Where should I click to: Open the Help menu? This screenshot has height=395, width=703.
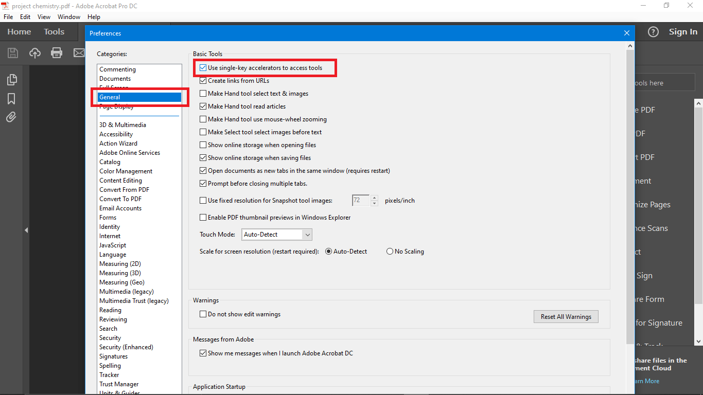[94, 17]
